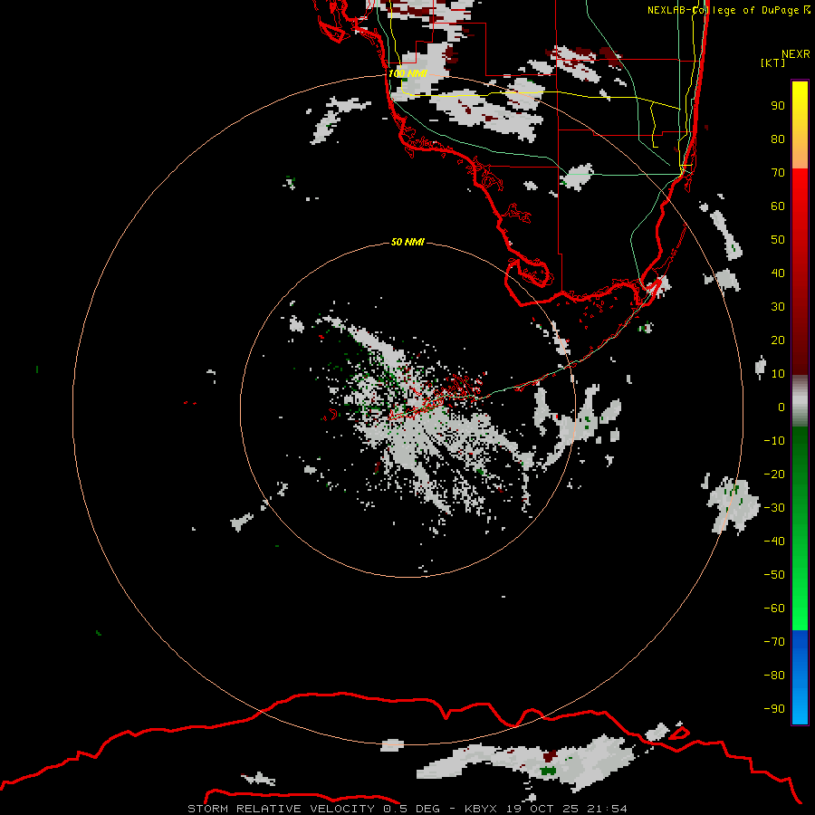
Task: Click the 10 value on the velocity scale
Action: point(778,374)
